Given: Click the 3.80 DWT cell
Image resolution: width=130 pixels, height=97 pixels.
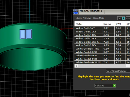Looking at the screenshot, I should click(x=120, y=32).
